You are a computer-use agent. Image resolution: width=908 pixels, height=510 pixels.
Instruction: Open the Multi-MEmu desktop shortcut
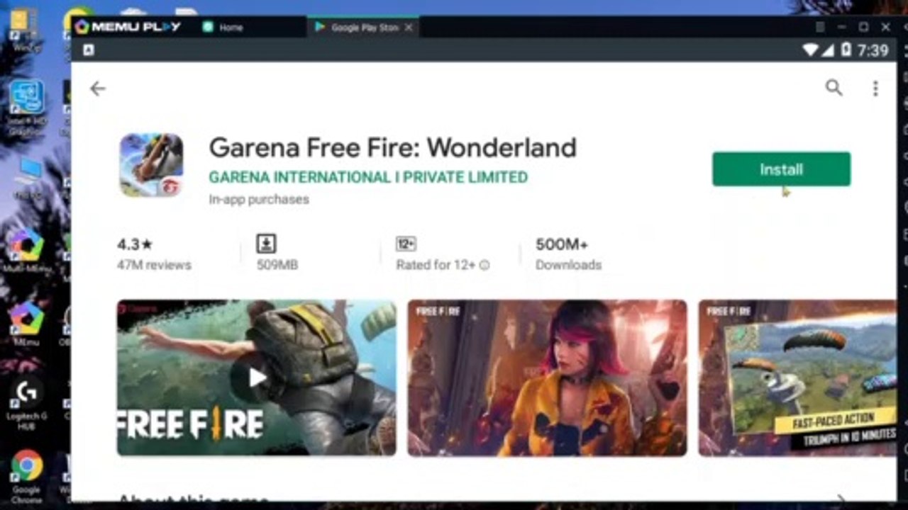(26, 250)
